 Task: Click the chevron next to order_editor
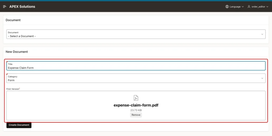pyautogui.click(x=267, y=7)
